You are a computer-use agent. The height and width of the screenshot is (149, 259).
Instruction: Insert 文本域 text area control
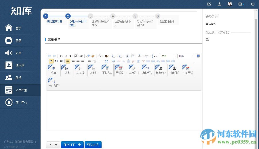[94, 70]
